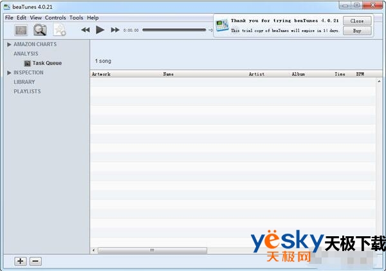The height and width of the screenshot is (271, 386).
Task: Expand the Inspection section
Action: tap(9, 73)
